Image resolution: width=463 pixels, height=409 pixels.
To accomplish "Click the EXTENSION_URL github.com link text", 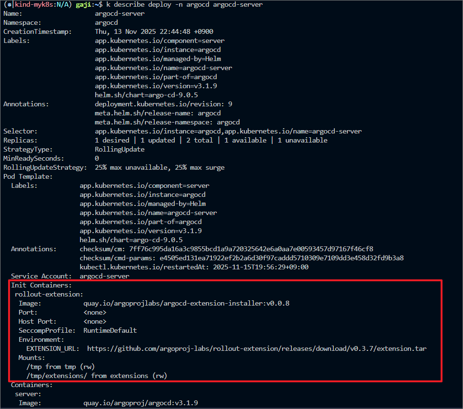I will 257,349.
